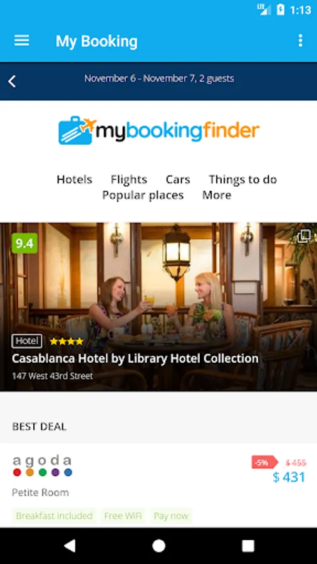Select the $ 431 agoda deal price
The height and width of the screenshot is (564, 317).
(x=289, y=477)
